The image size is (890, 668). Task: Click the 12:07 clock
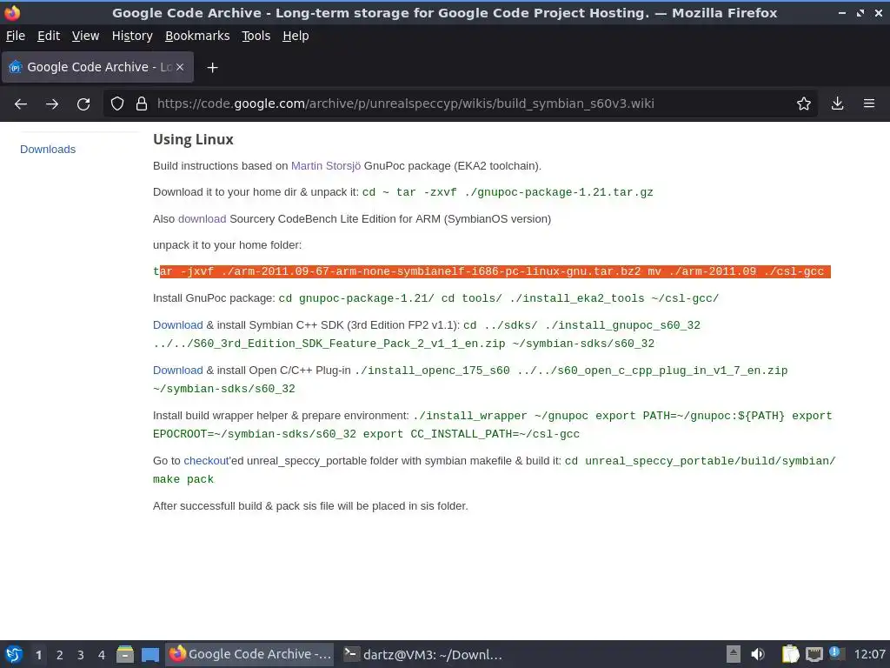pyautogui.click(x=869, y=654)
